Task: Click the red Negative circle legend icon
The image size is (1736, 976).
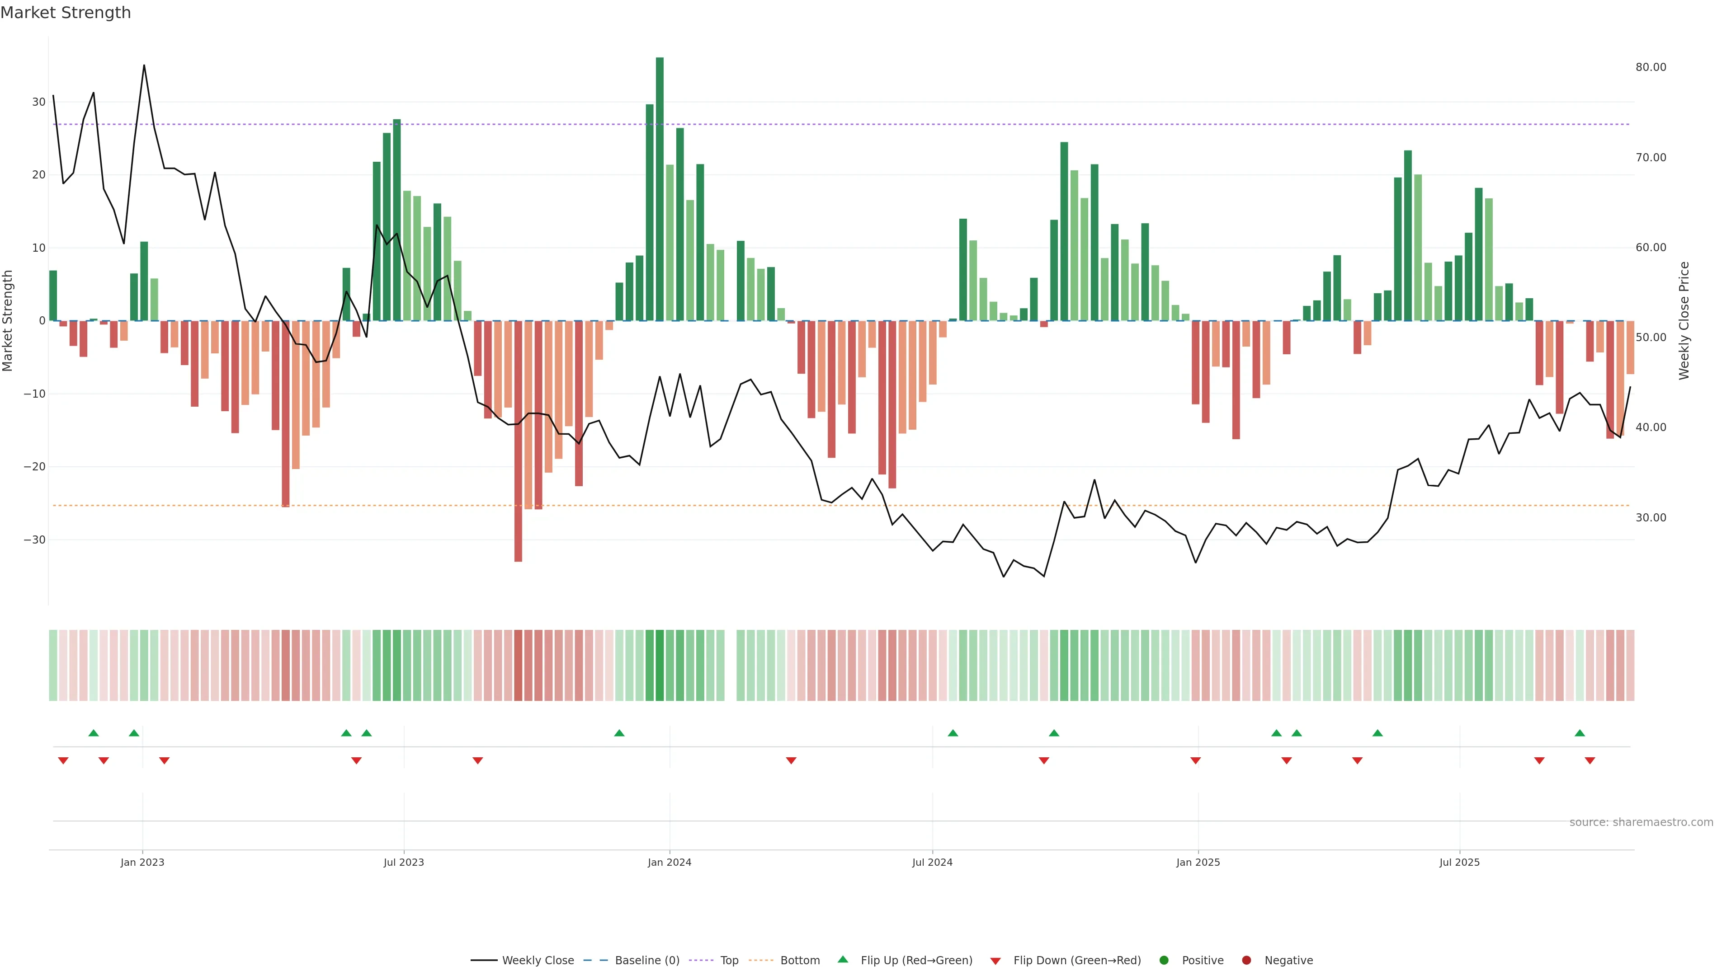Action: tap(1246, 961)
